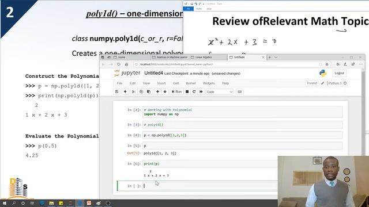This screenshot has width=369, height=207.
Task: Open the Jupyter Cell menu
Action: (176, 83)
